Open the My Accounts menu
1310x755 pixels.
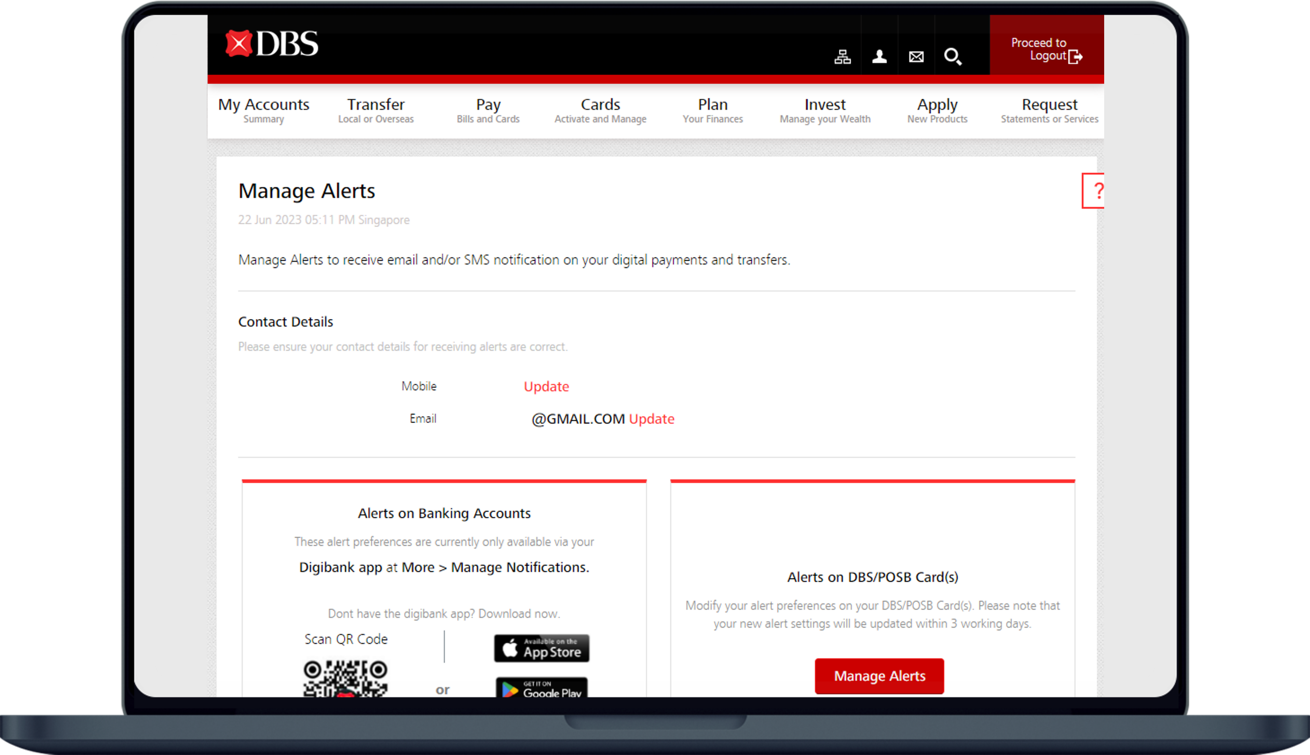[x=263, y=110]
